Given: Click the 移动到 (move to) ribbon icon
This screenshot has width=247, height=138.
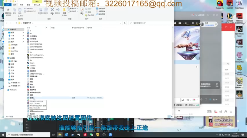Looking at the screenshot, I should [x=40, y=10].
